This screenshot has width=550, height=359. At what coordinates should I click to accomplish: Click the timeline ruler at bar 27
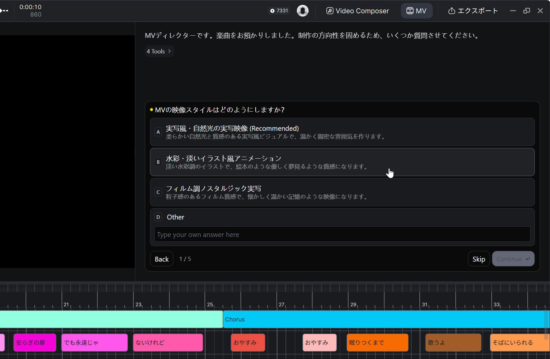281,304
